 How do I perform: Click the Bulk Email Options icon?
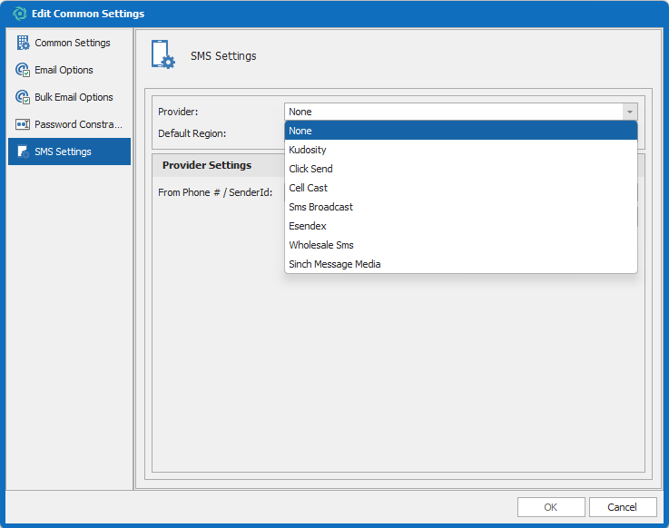(x=23, y=97)
